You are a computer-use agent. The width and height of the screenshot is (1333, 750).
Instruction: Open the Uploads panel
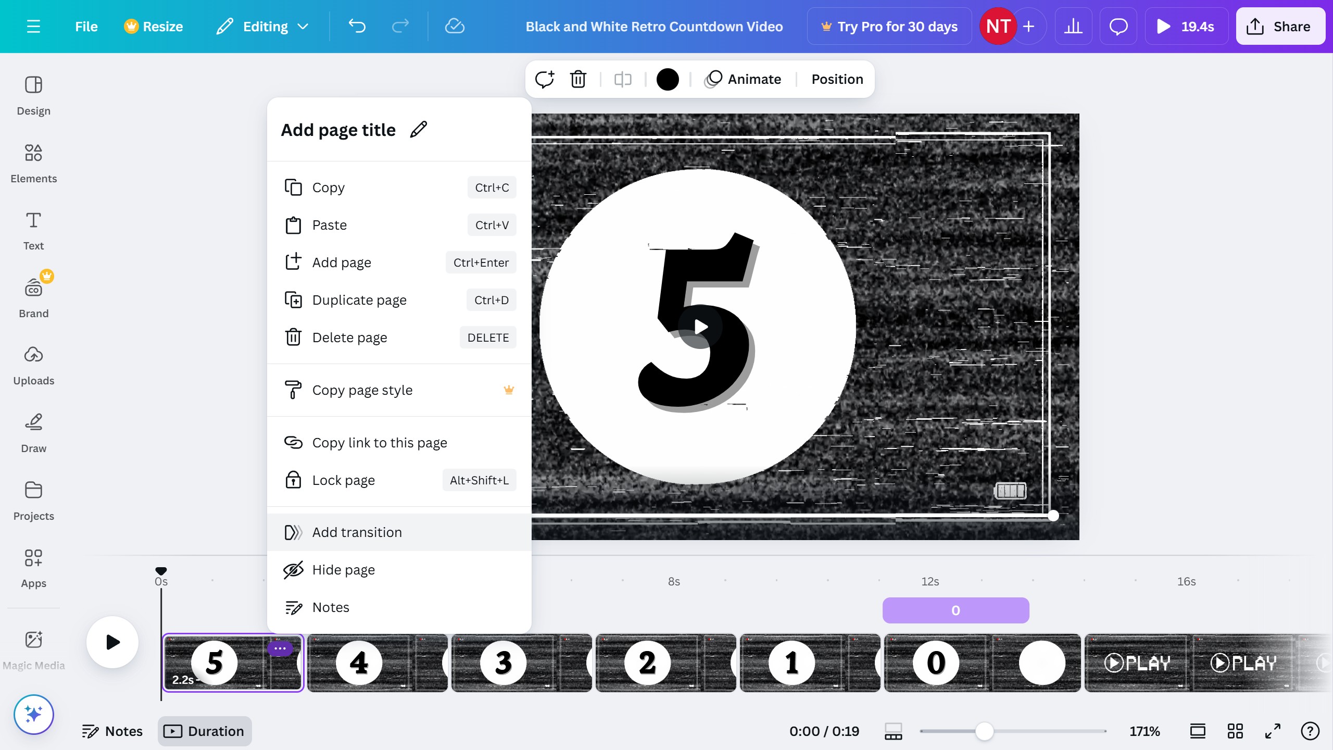(33, 366)
